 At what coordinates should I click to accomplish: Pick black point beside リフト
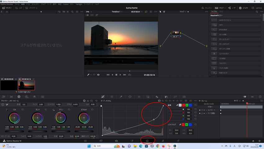click(x=7, y=110)
